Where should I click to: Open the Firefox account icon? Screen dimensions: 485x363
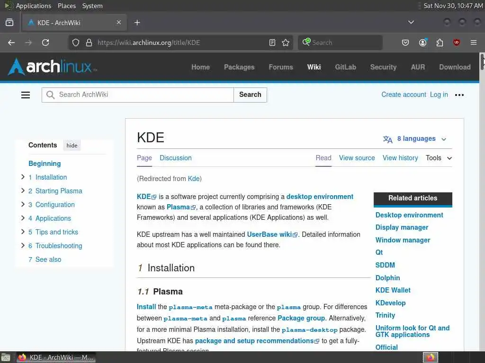[x=422, y=43]
